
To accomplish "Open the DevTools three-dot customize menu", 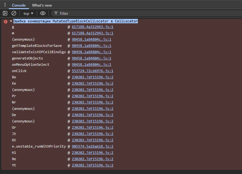I will tap(5, 5).
